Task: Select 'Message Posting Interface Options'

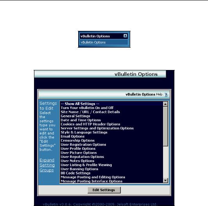Action: click(111, 181)
